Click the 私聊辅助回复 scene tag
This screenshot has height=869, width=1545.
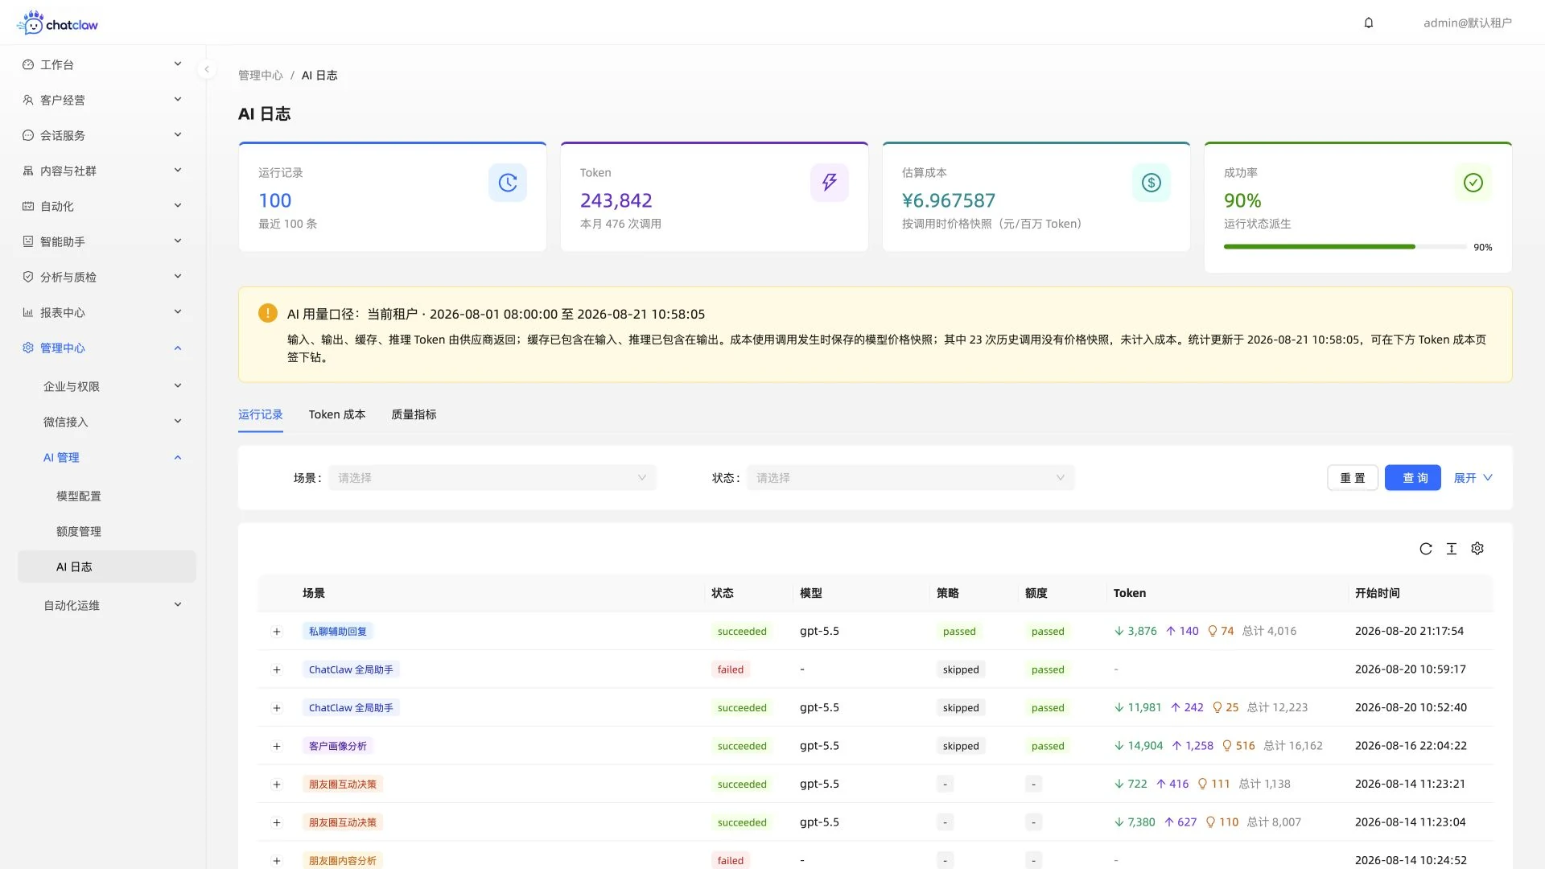tap(338, 632)
